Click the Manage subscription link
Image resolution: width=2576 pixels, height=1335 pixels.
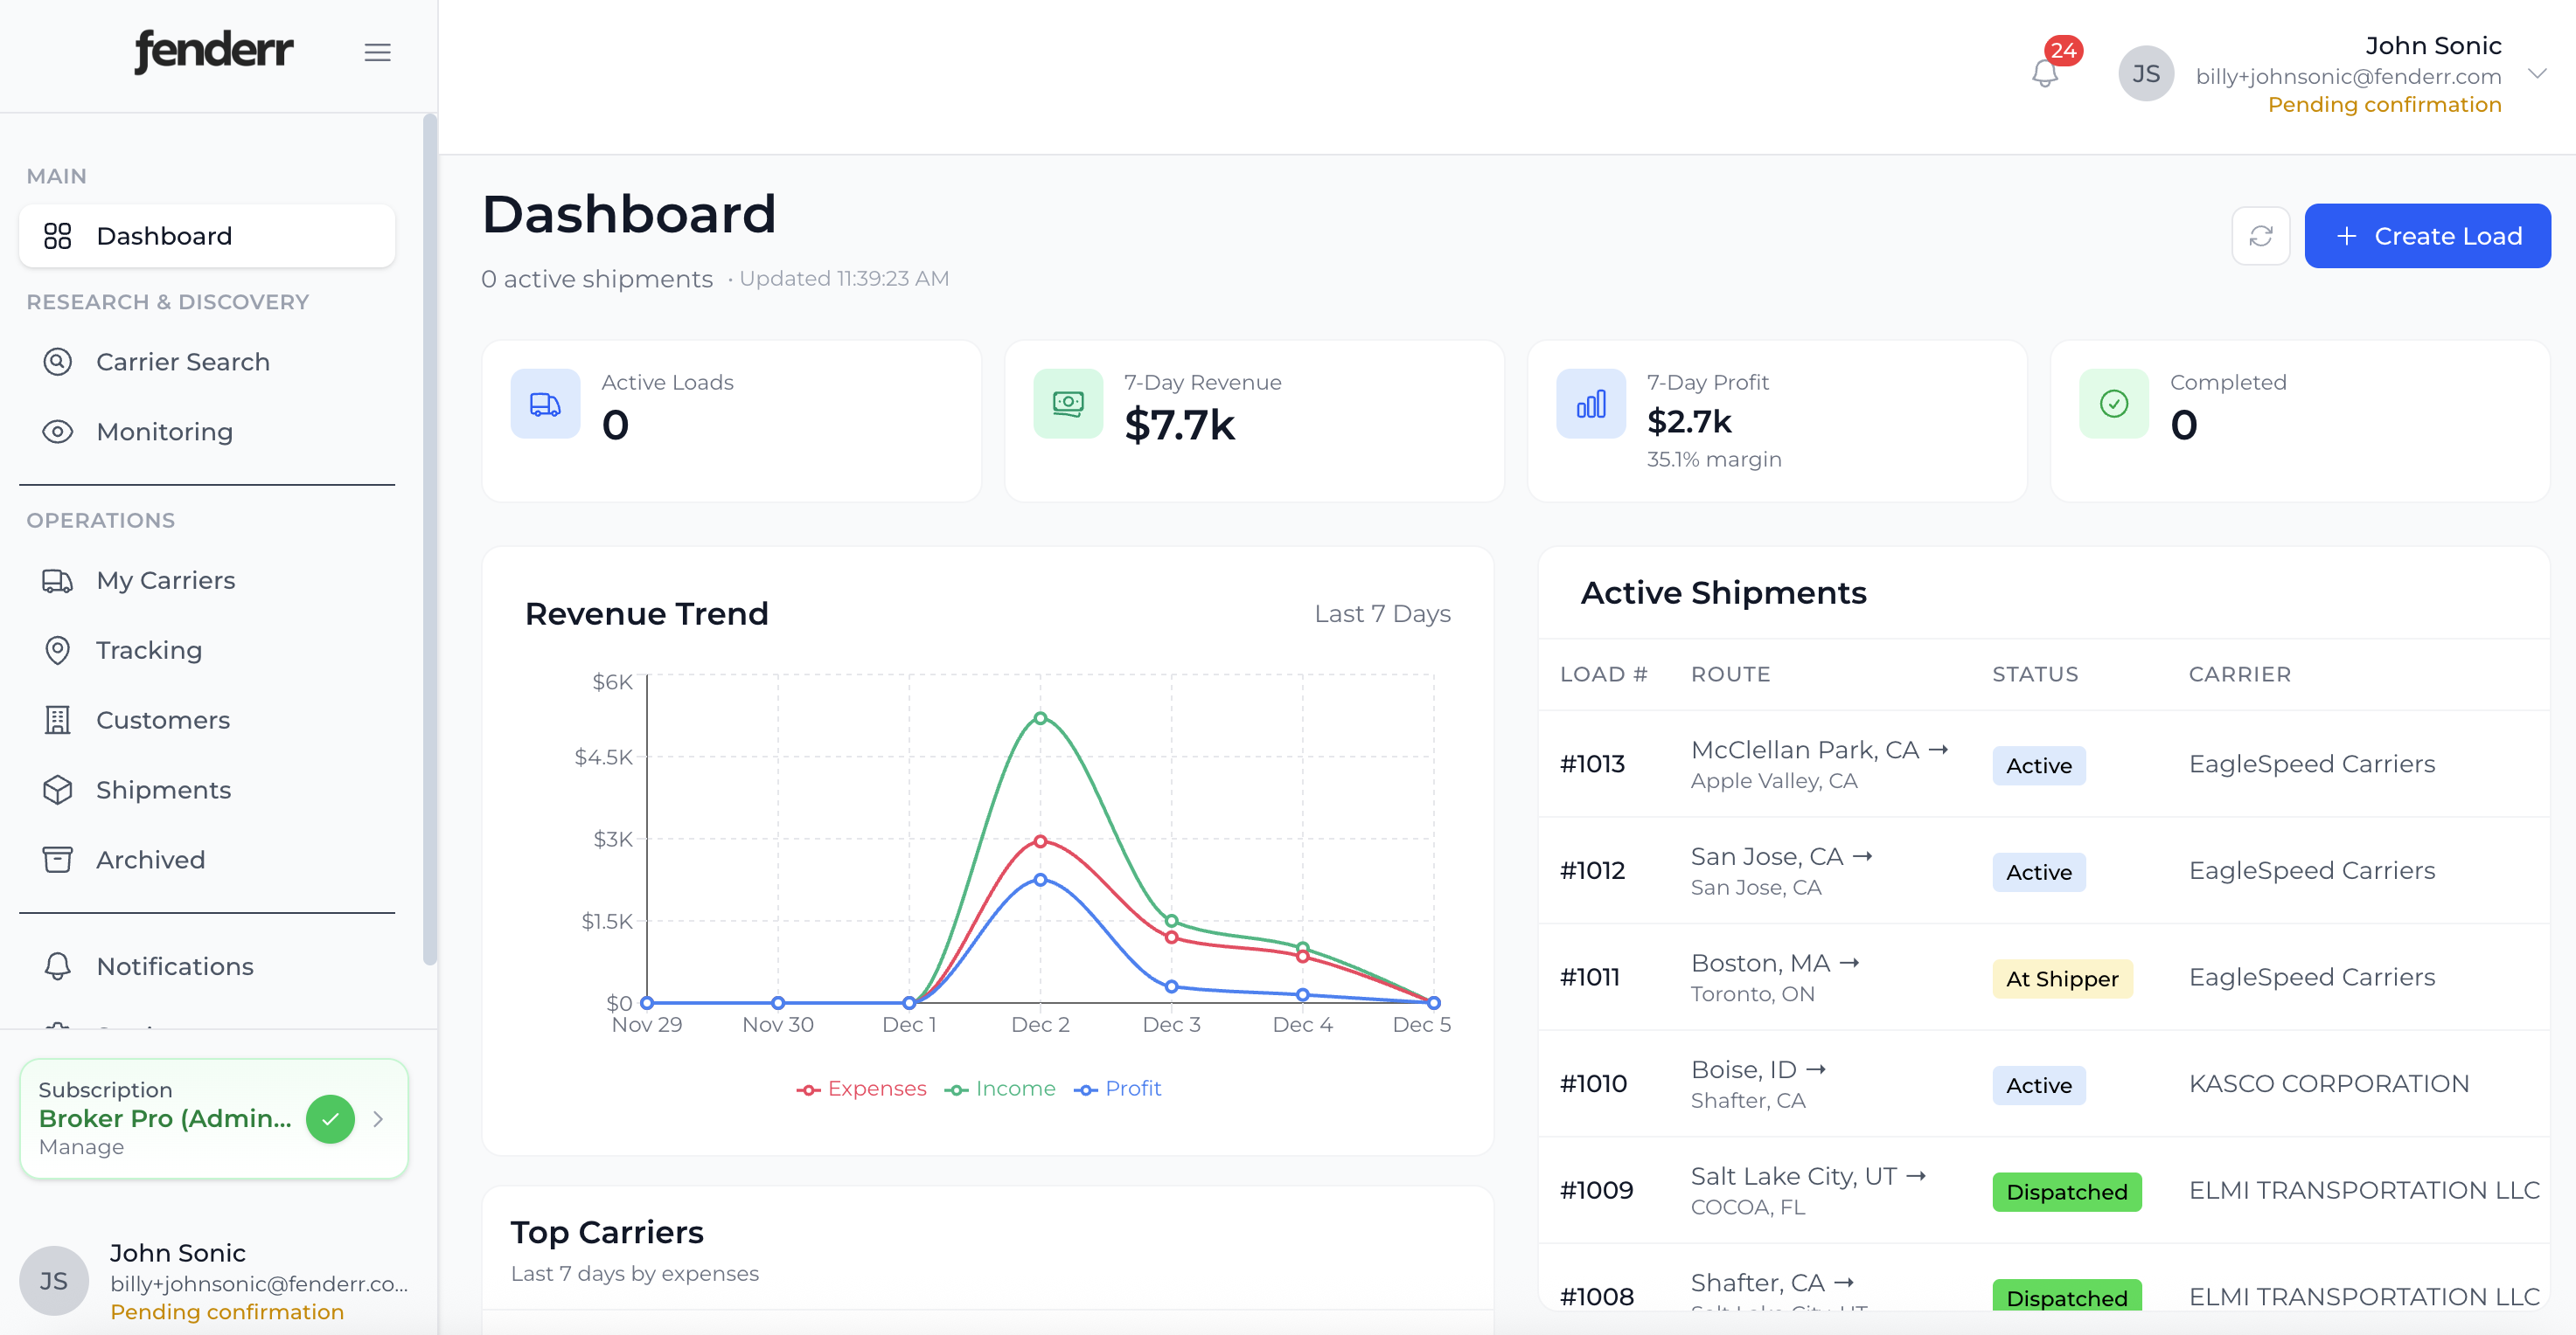tap(81, 1147)
